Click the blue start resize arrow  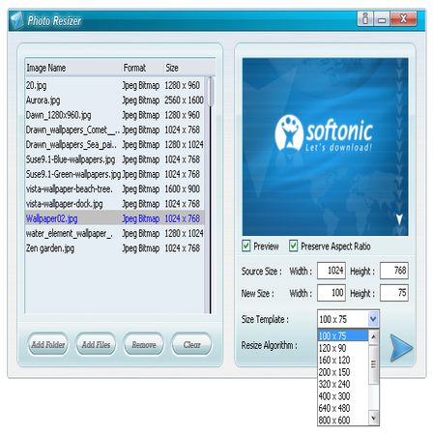coord(401,348)
